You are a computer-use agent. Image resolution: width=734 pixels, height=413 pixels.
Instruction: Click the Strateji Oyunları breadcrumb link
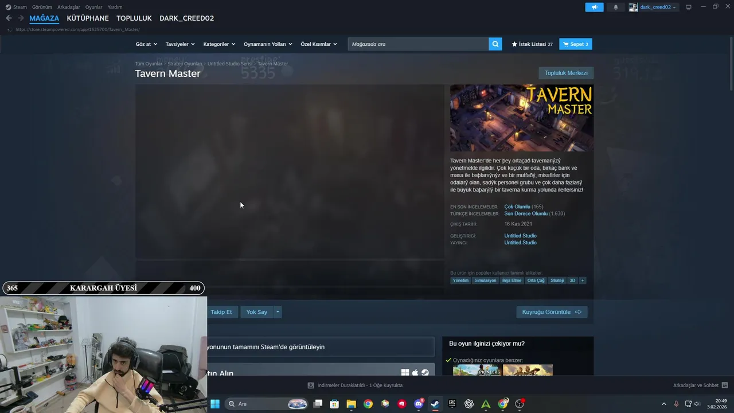point(185,64)
